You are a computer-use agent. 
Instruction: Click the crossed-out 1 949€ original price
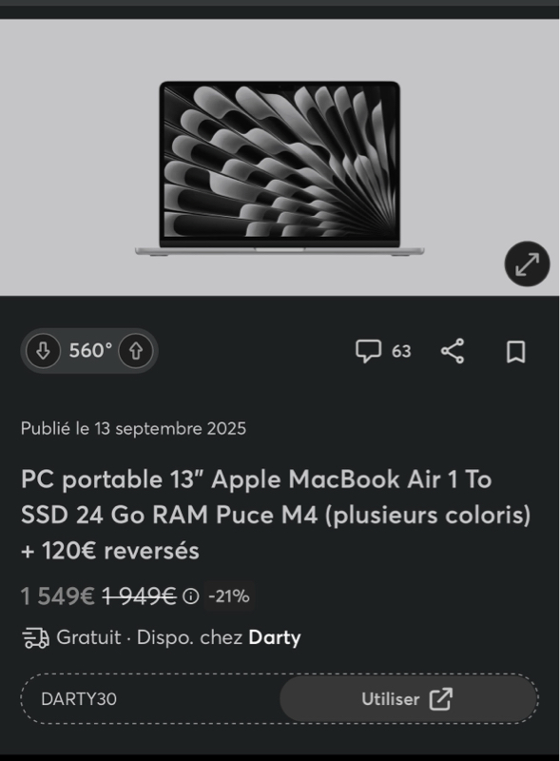click(139, 596)
